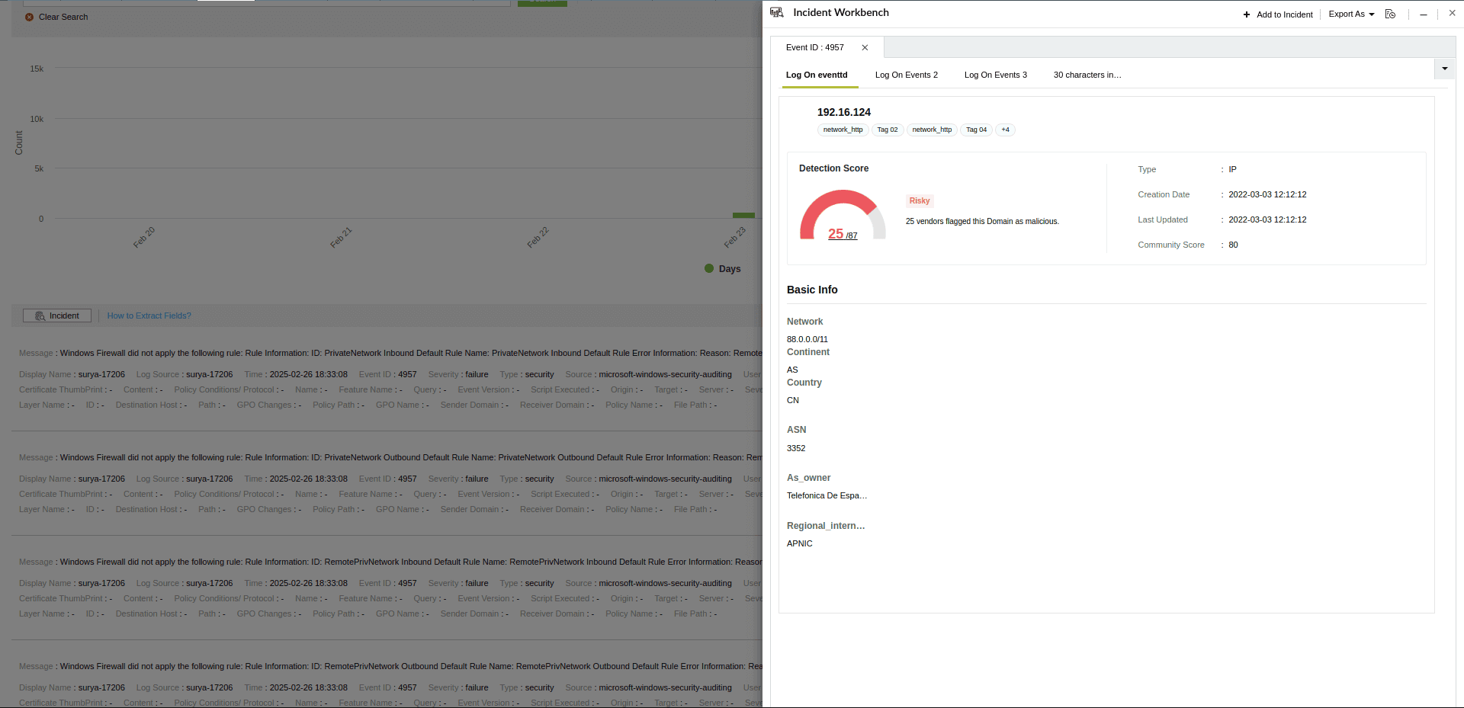Image resolution: width=1464 pixels, height=708 pixels.
Task: Click the Continent value AS
Action: click(792, 370)
